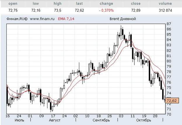The image size is (182, 125).
Task: Click the 'change' column header
Action: (106, 3)
